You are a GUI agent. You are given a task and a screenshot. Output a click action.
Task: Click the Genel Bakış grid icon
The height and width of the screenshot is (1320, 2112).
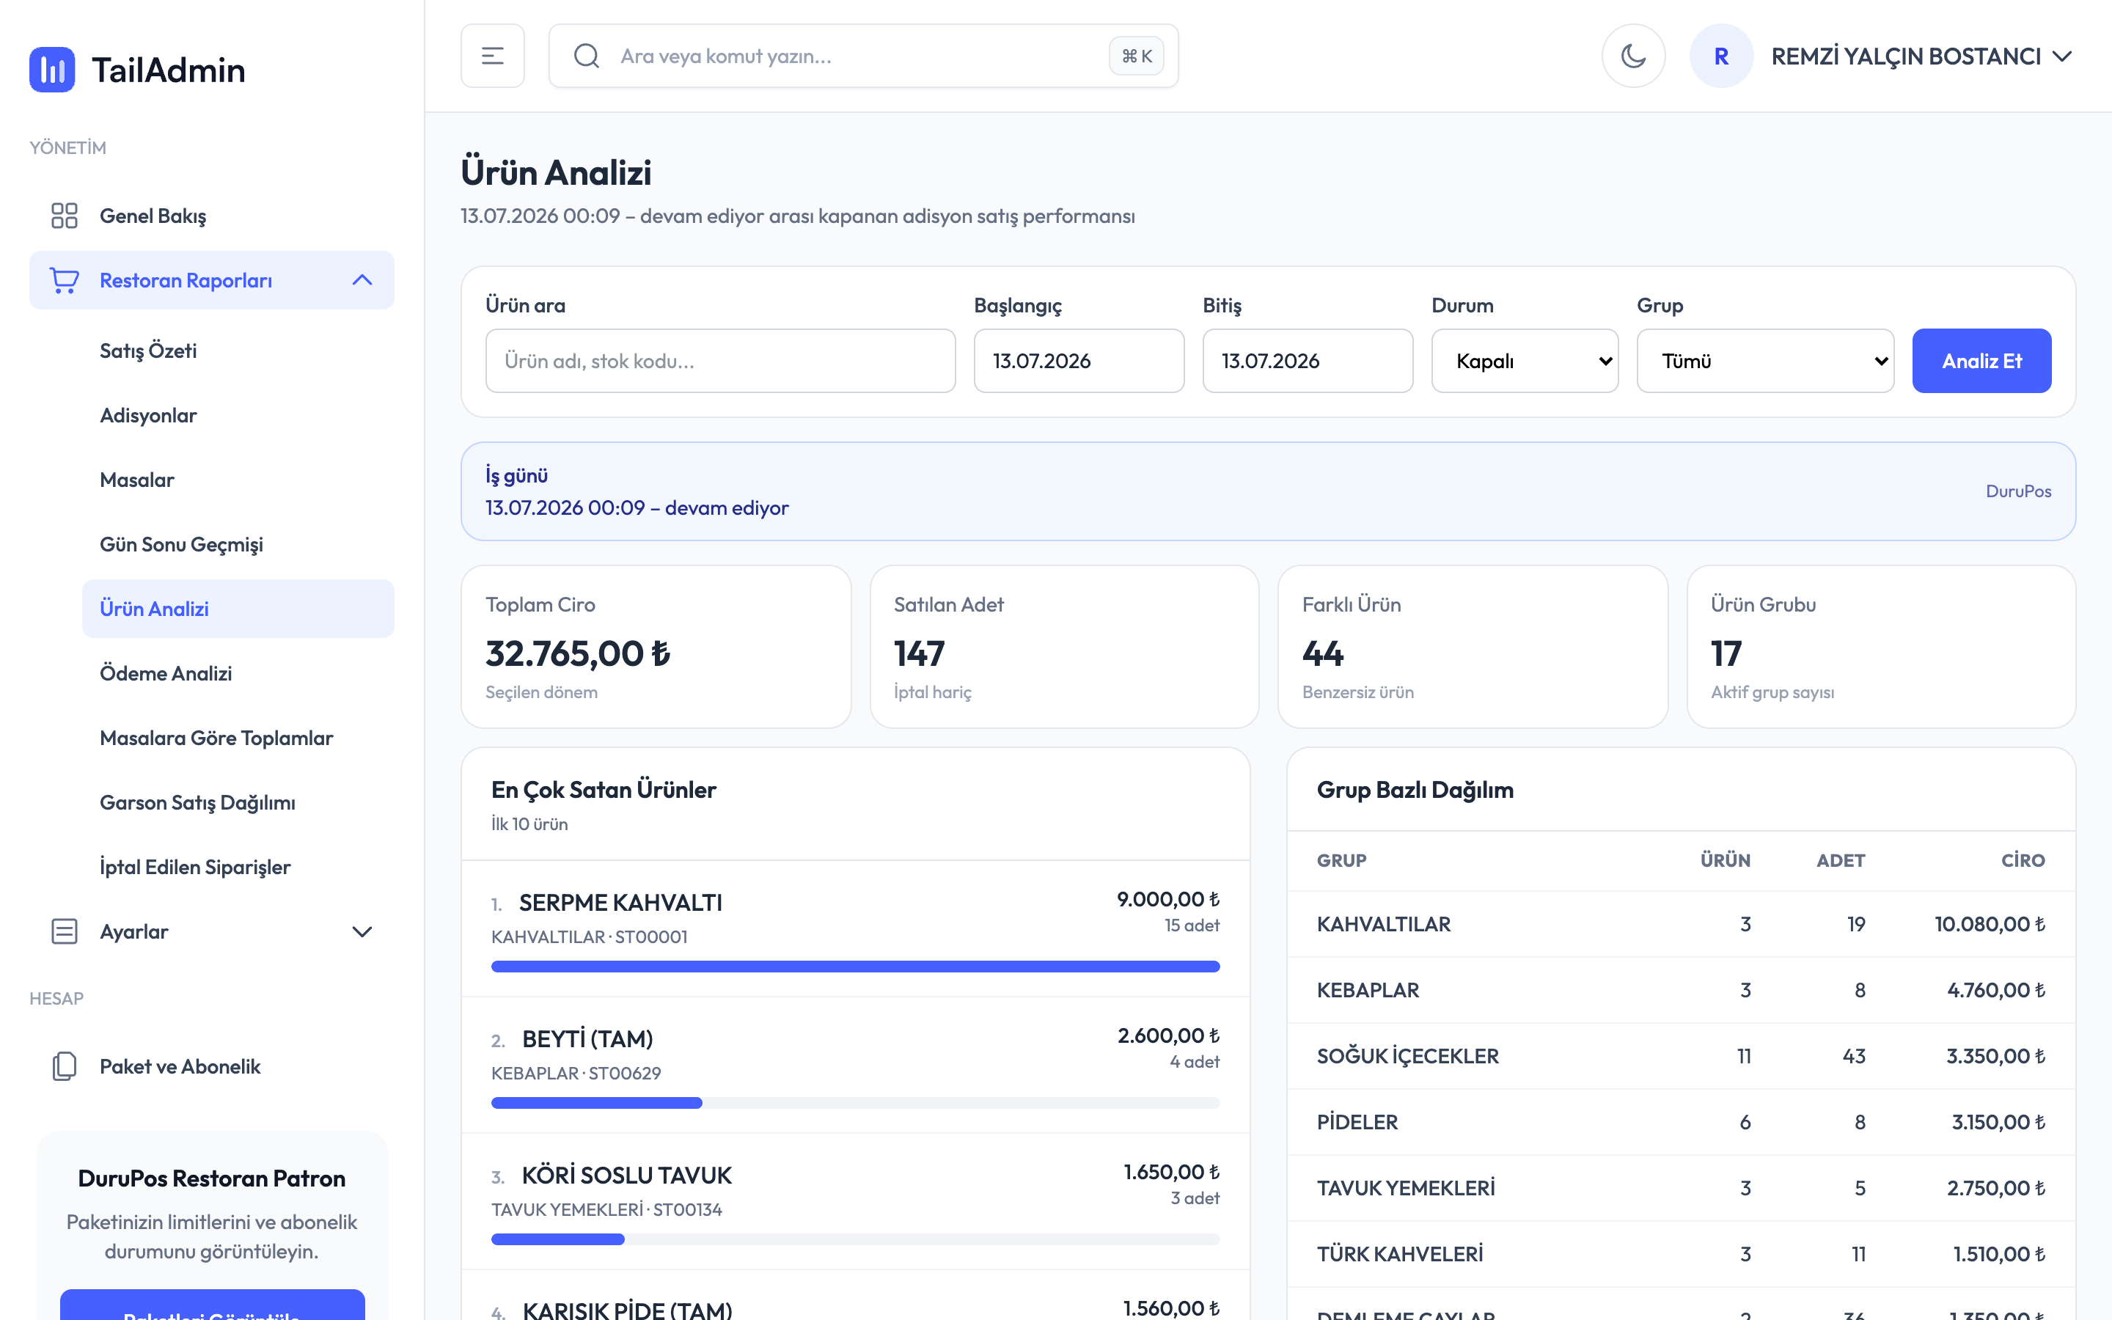pyautogui.click(x=65, y=216)
